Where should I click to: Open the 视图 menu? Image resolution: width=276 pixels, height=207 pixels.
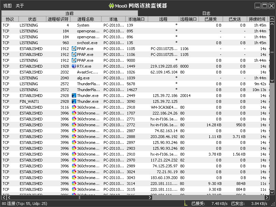point(7,6)
